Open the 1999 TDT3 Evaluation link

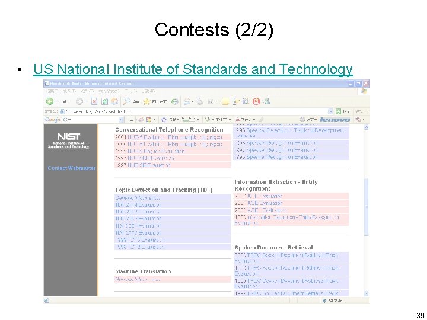tap(141, 240)
